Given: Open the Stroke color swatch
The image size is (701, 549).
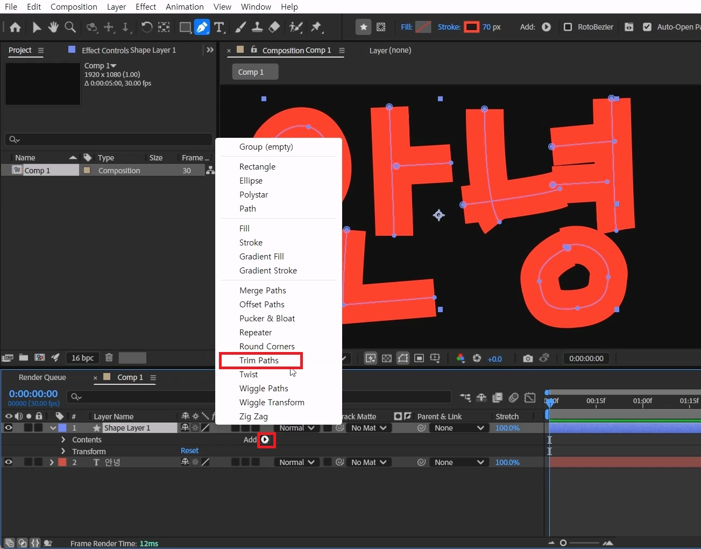Looking at the screenshot, I should [x=472, y=27].
